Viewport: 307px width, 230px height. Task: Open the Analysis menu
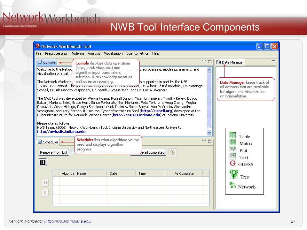tap(94, 53)
